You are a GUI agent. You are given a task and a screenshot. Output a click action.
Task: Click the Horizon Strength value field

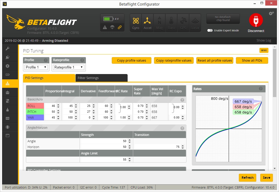tap(106, 147)
